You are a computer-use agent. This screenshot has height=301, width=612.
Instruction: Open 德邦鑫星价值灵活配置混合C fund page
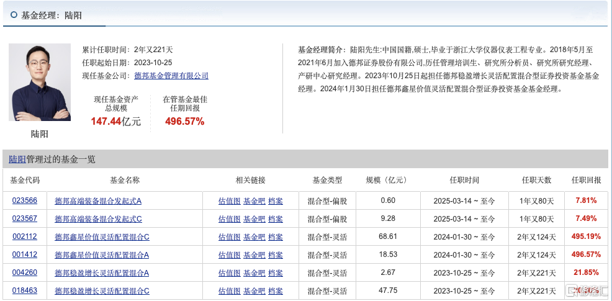[102, 237]
